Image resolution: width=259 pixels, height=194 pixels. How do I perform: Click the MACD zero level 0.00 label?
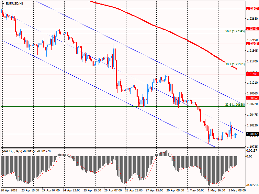[x=249, y=156]
